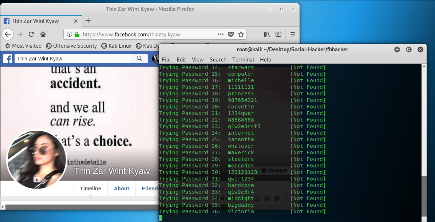Maximize the terminal window
The image size is (435, 222).
click(409, 49)
